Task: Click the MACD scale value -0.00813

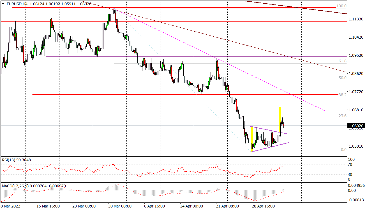Action: 356,200
